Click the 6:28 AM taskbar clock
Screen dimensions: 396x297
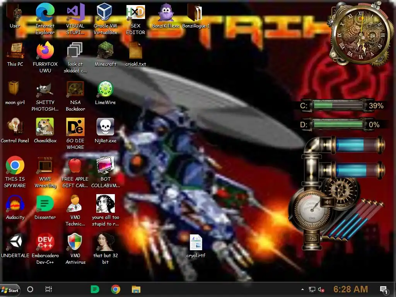pos(350,289)
